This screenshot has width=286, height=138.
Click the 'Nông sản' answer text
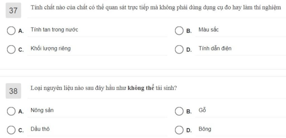[x=42, y=110]
